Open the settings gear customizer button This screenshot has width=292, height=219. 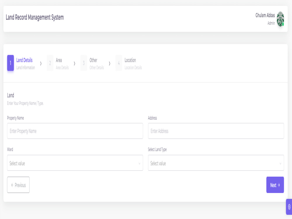tap(289, 207)
